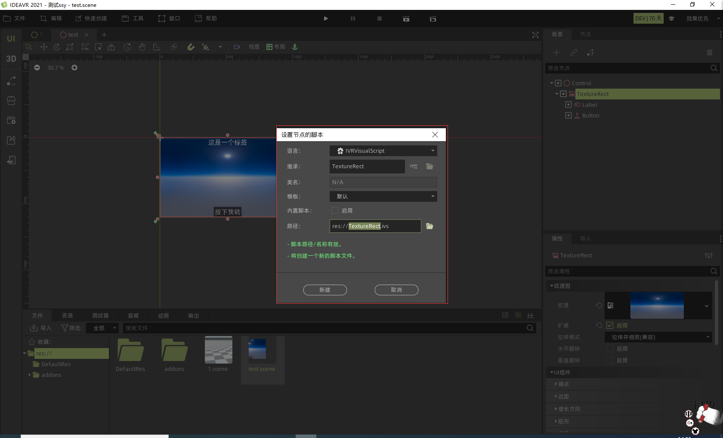723x438 pixels.
Task: Switch to UI editor mode
Action: click(11, 39)
